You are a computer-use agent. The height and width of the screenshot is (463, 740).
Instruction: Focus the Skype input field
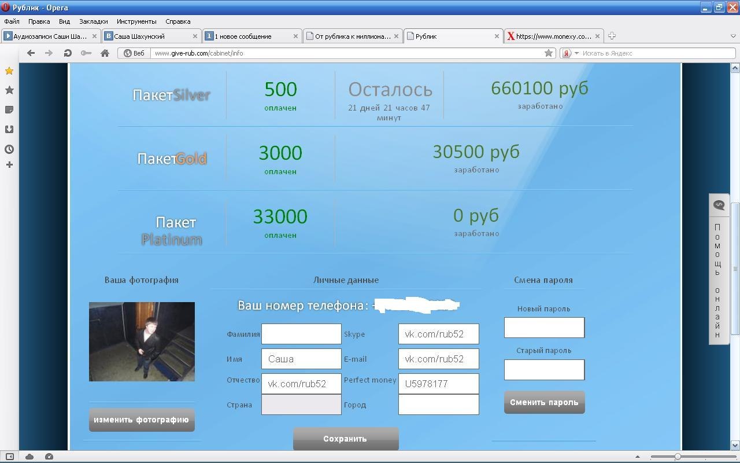point(439,334)
